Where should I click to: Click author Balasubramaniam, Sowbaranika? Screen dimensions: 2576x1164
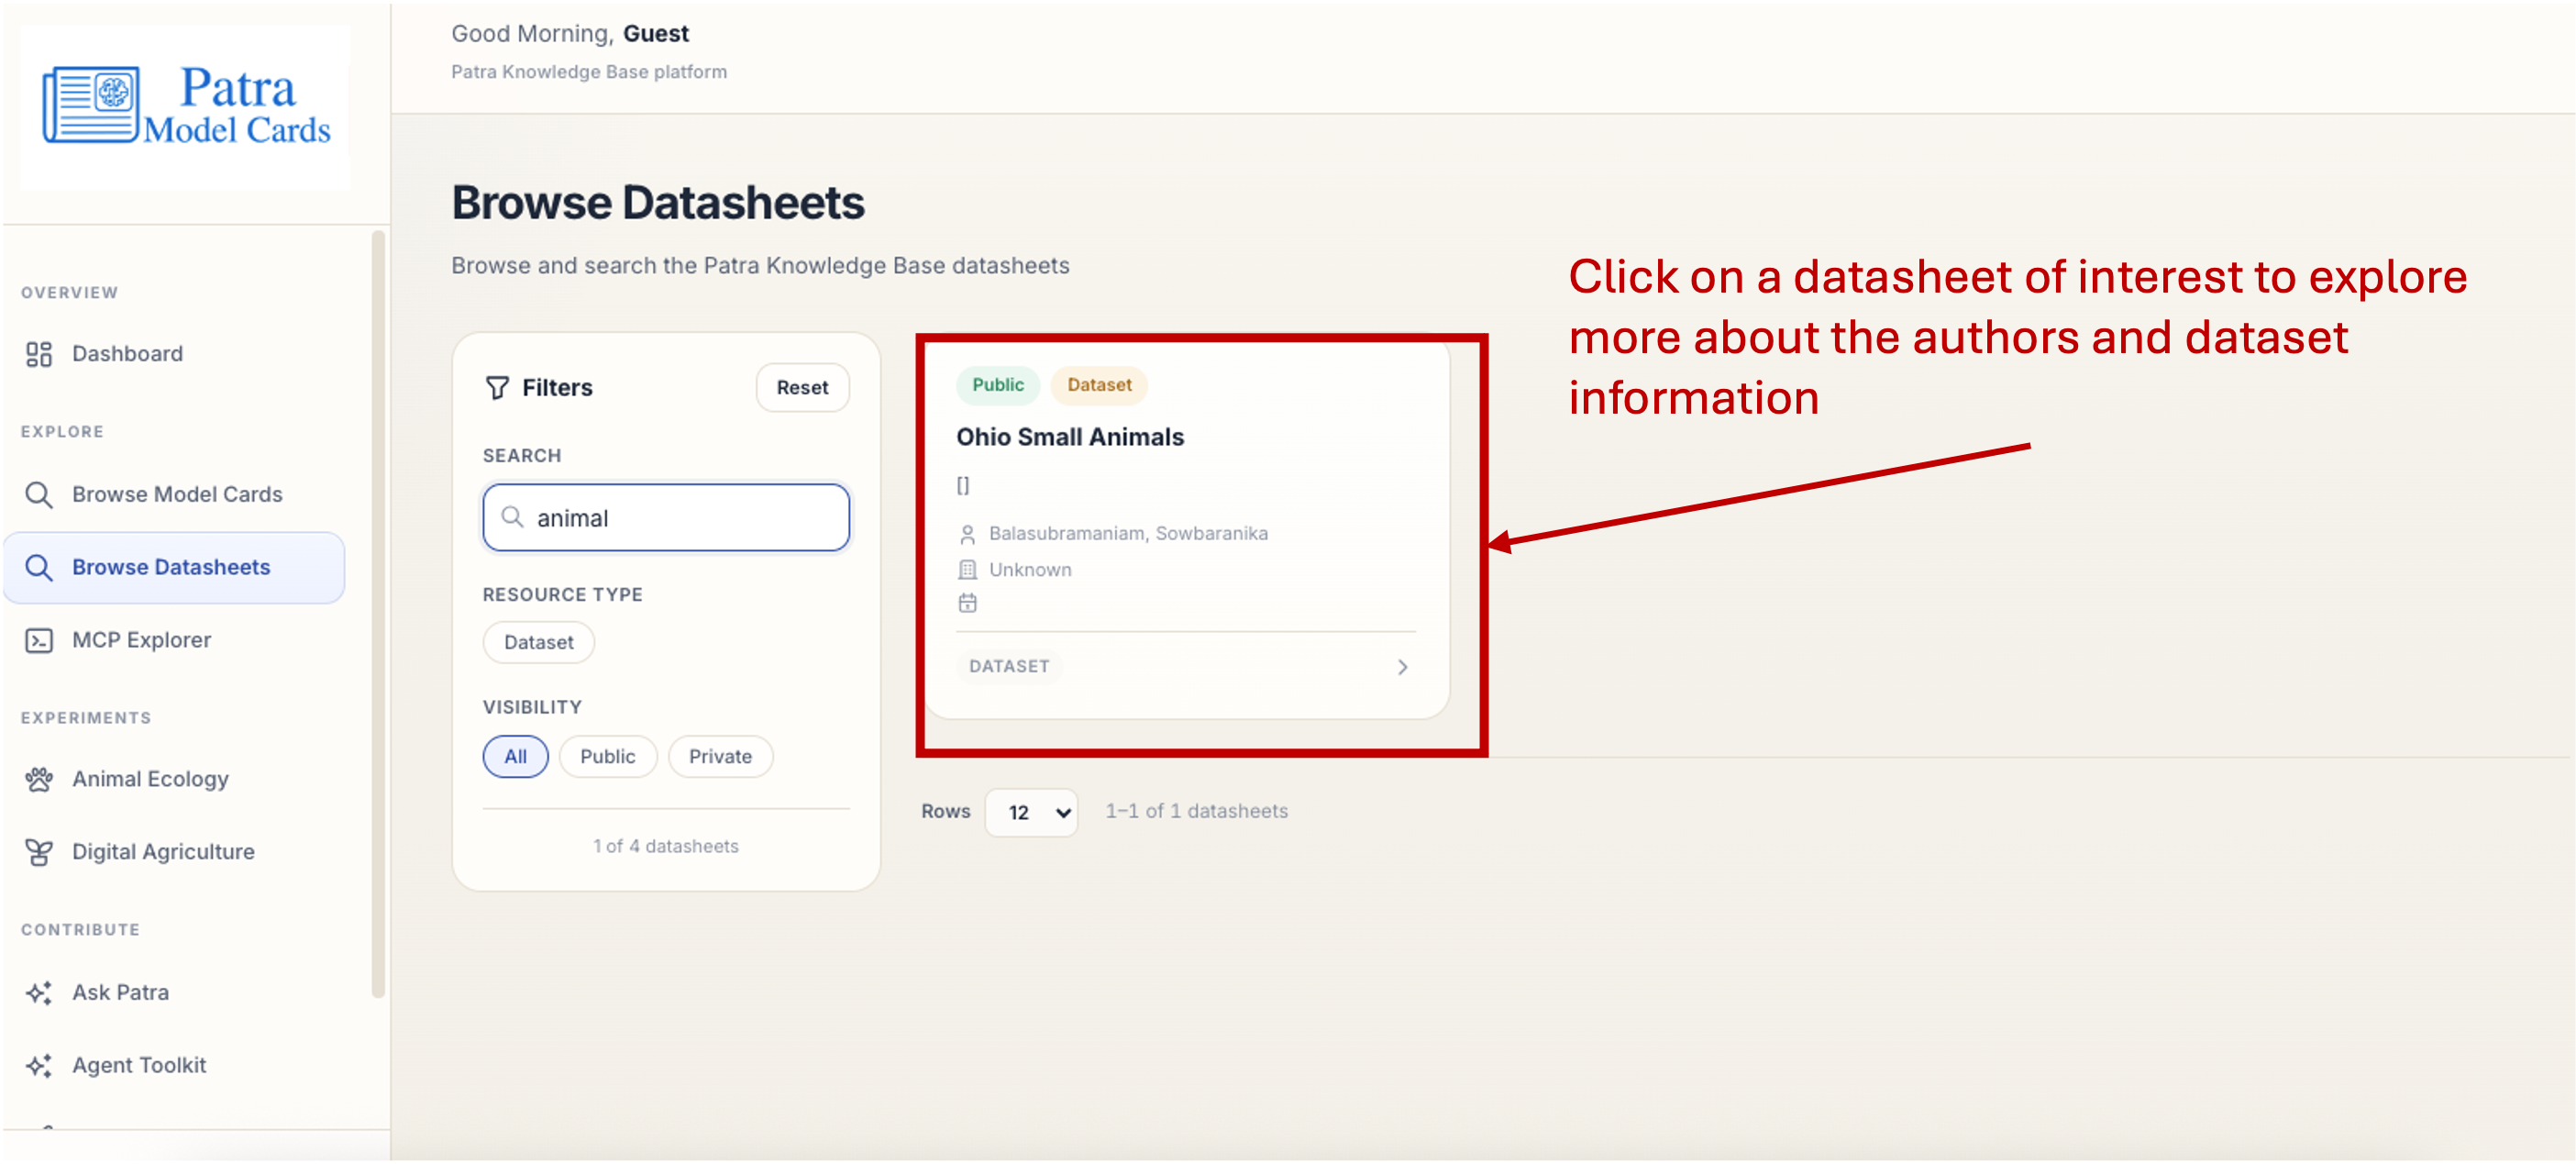click(x=1128, y=534)
